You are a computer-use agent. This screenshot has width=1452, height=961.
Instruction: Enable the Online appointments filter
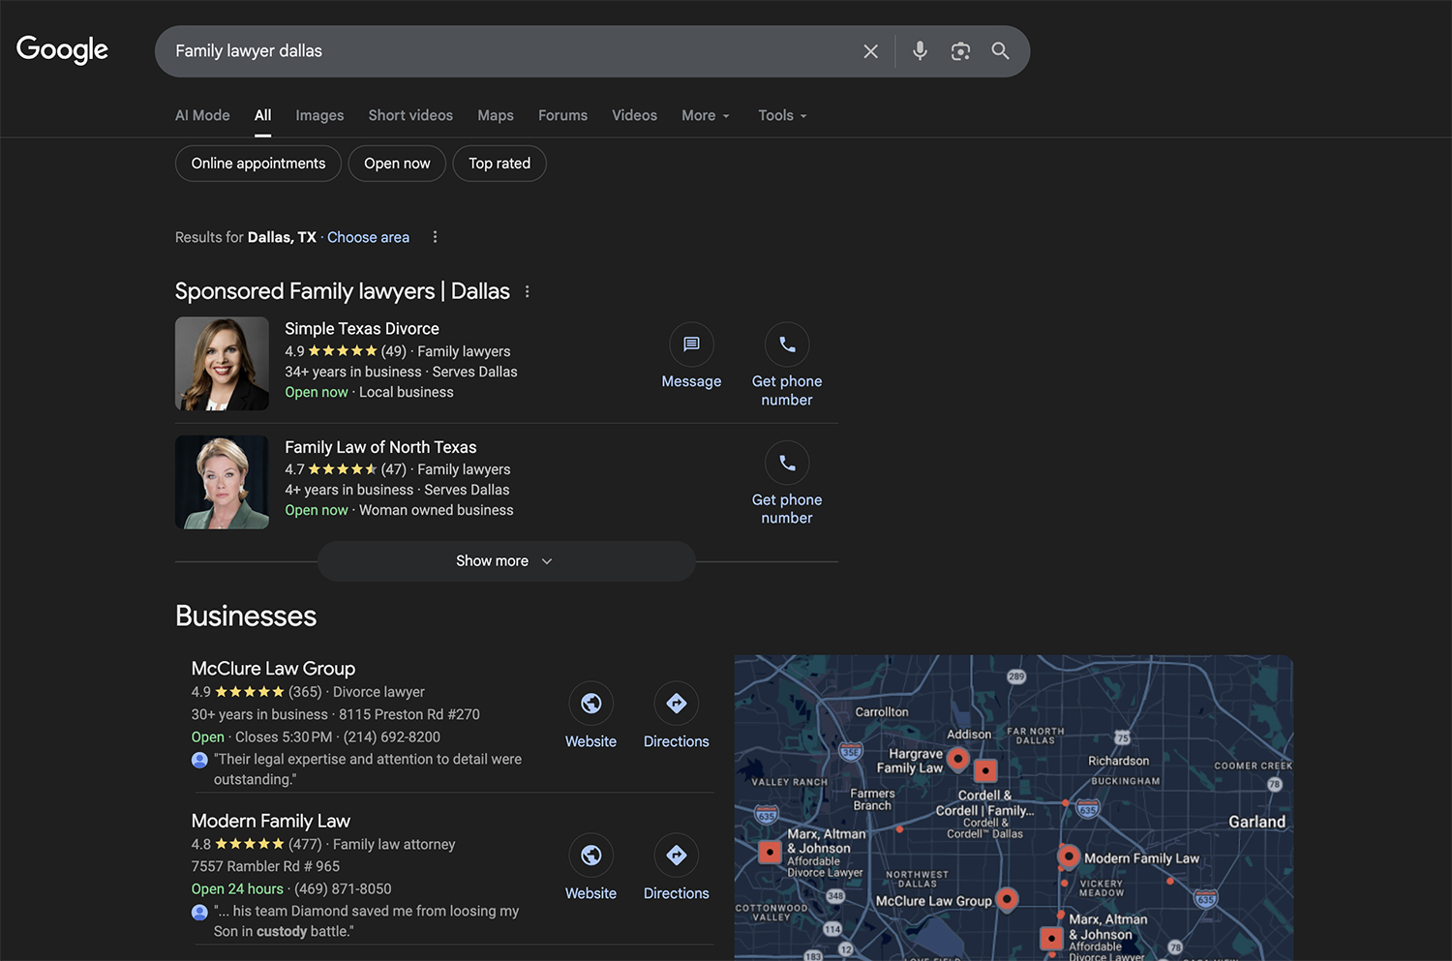pos(258,164)
